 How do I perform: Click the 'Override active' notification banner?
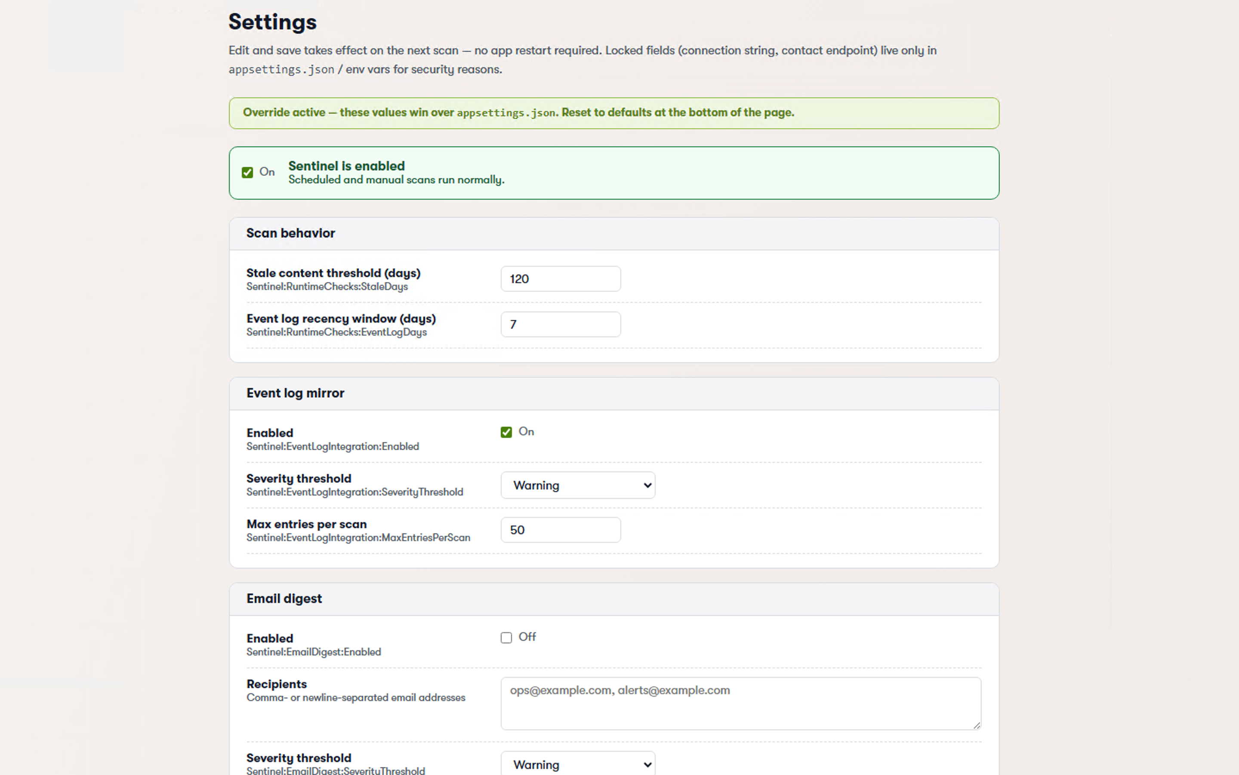tap(613, 112)
